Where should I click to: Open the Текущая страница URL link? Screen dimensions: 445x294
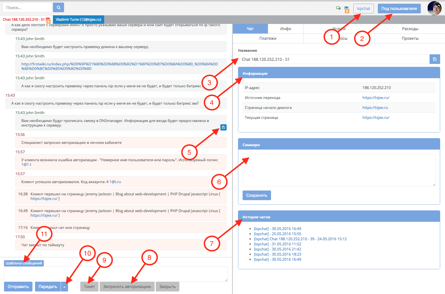(376, 117)
